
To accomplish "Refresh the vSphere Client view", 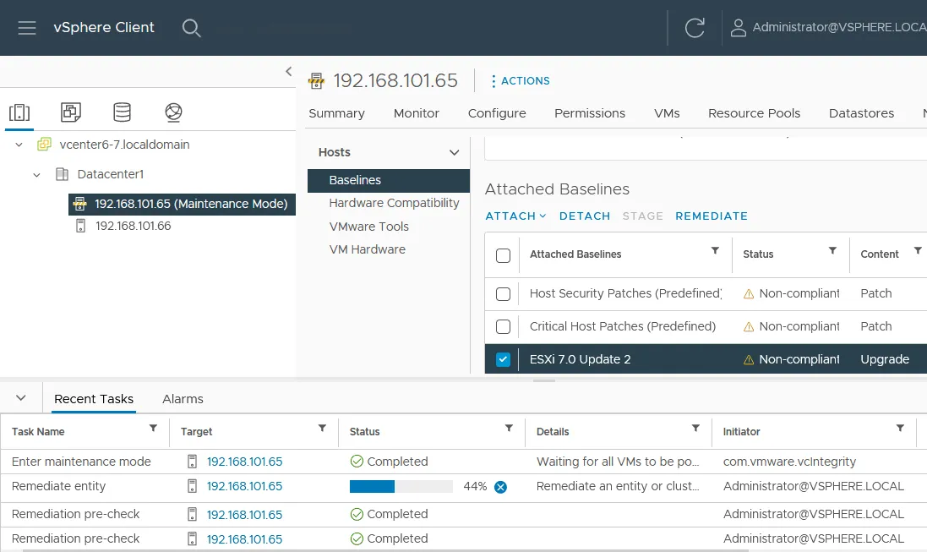I will [x=695, y=28].
